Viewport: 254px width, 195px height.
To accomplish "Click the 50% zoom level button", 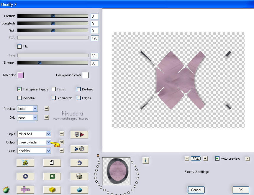I will tap(196, 158).
